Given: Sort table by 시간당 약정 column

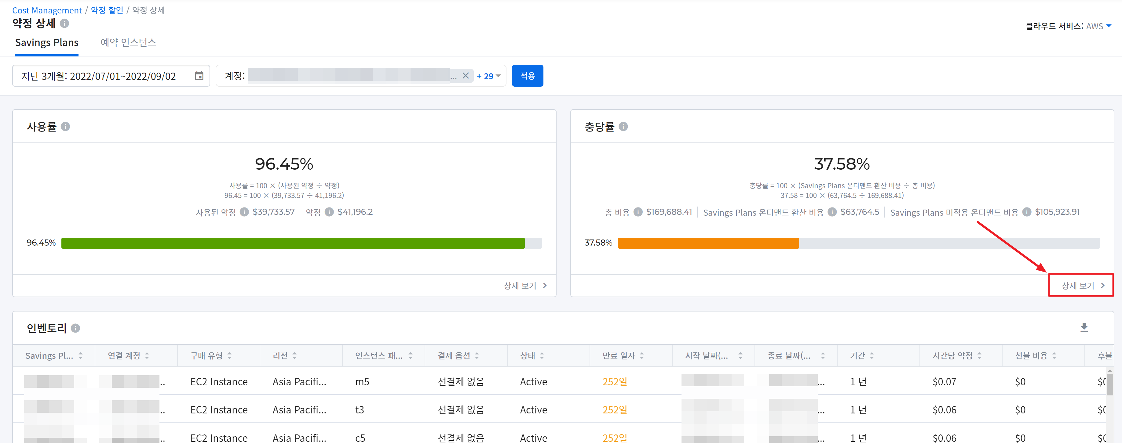Looking at the screenshot, I should point(979,355).
